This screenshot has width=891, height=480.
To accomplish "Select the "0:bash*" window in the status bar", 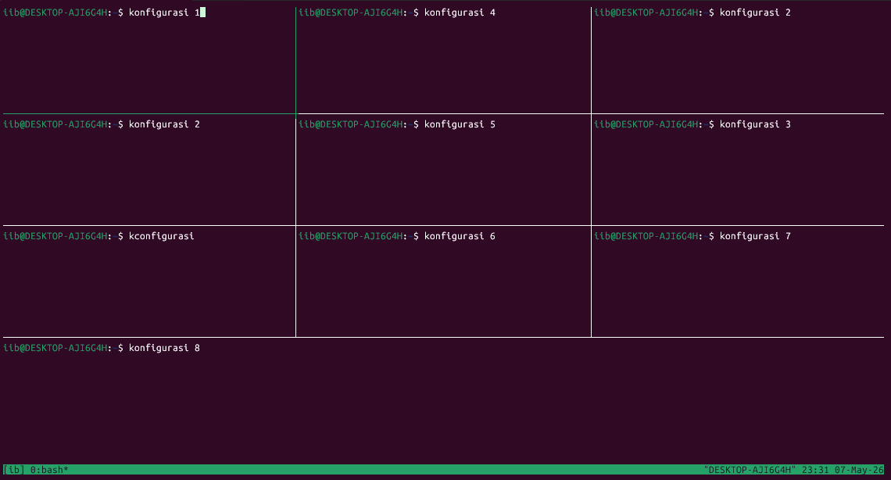I will click(49, 470).
